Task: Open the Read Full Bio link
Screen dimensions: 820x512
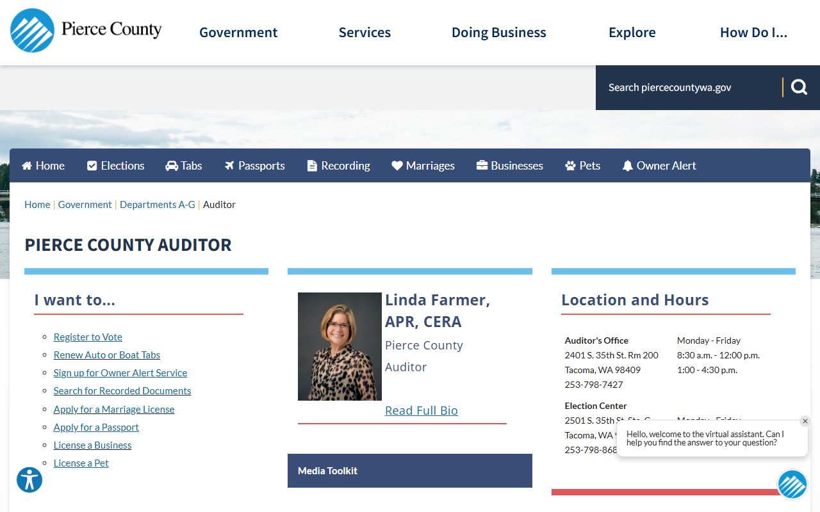Action: (422, 411)
